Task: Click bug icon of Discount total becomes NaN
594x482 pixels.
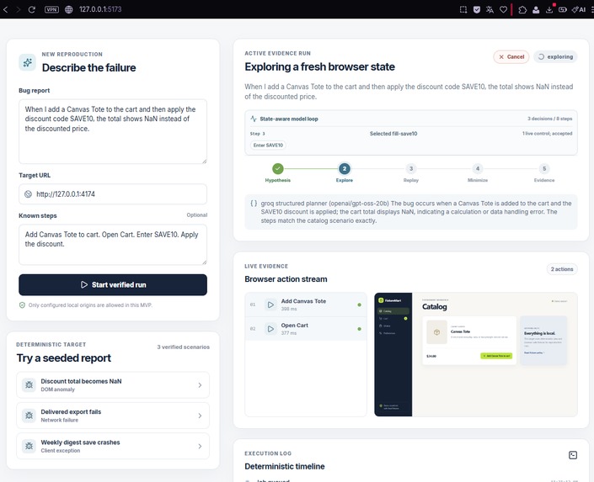Action: pos(29,384)
